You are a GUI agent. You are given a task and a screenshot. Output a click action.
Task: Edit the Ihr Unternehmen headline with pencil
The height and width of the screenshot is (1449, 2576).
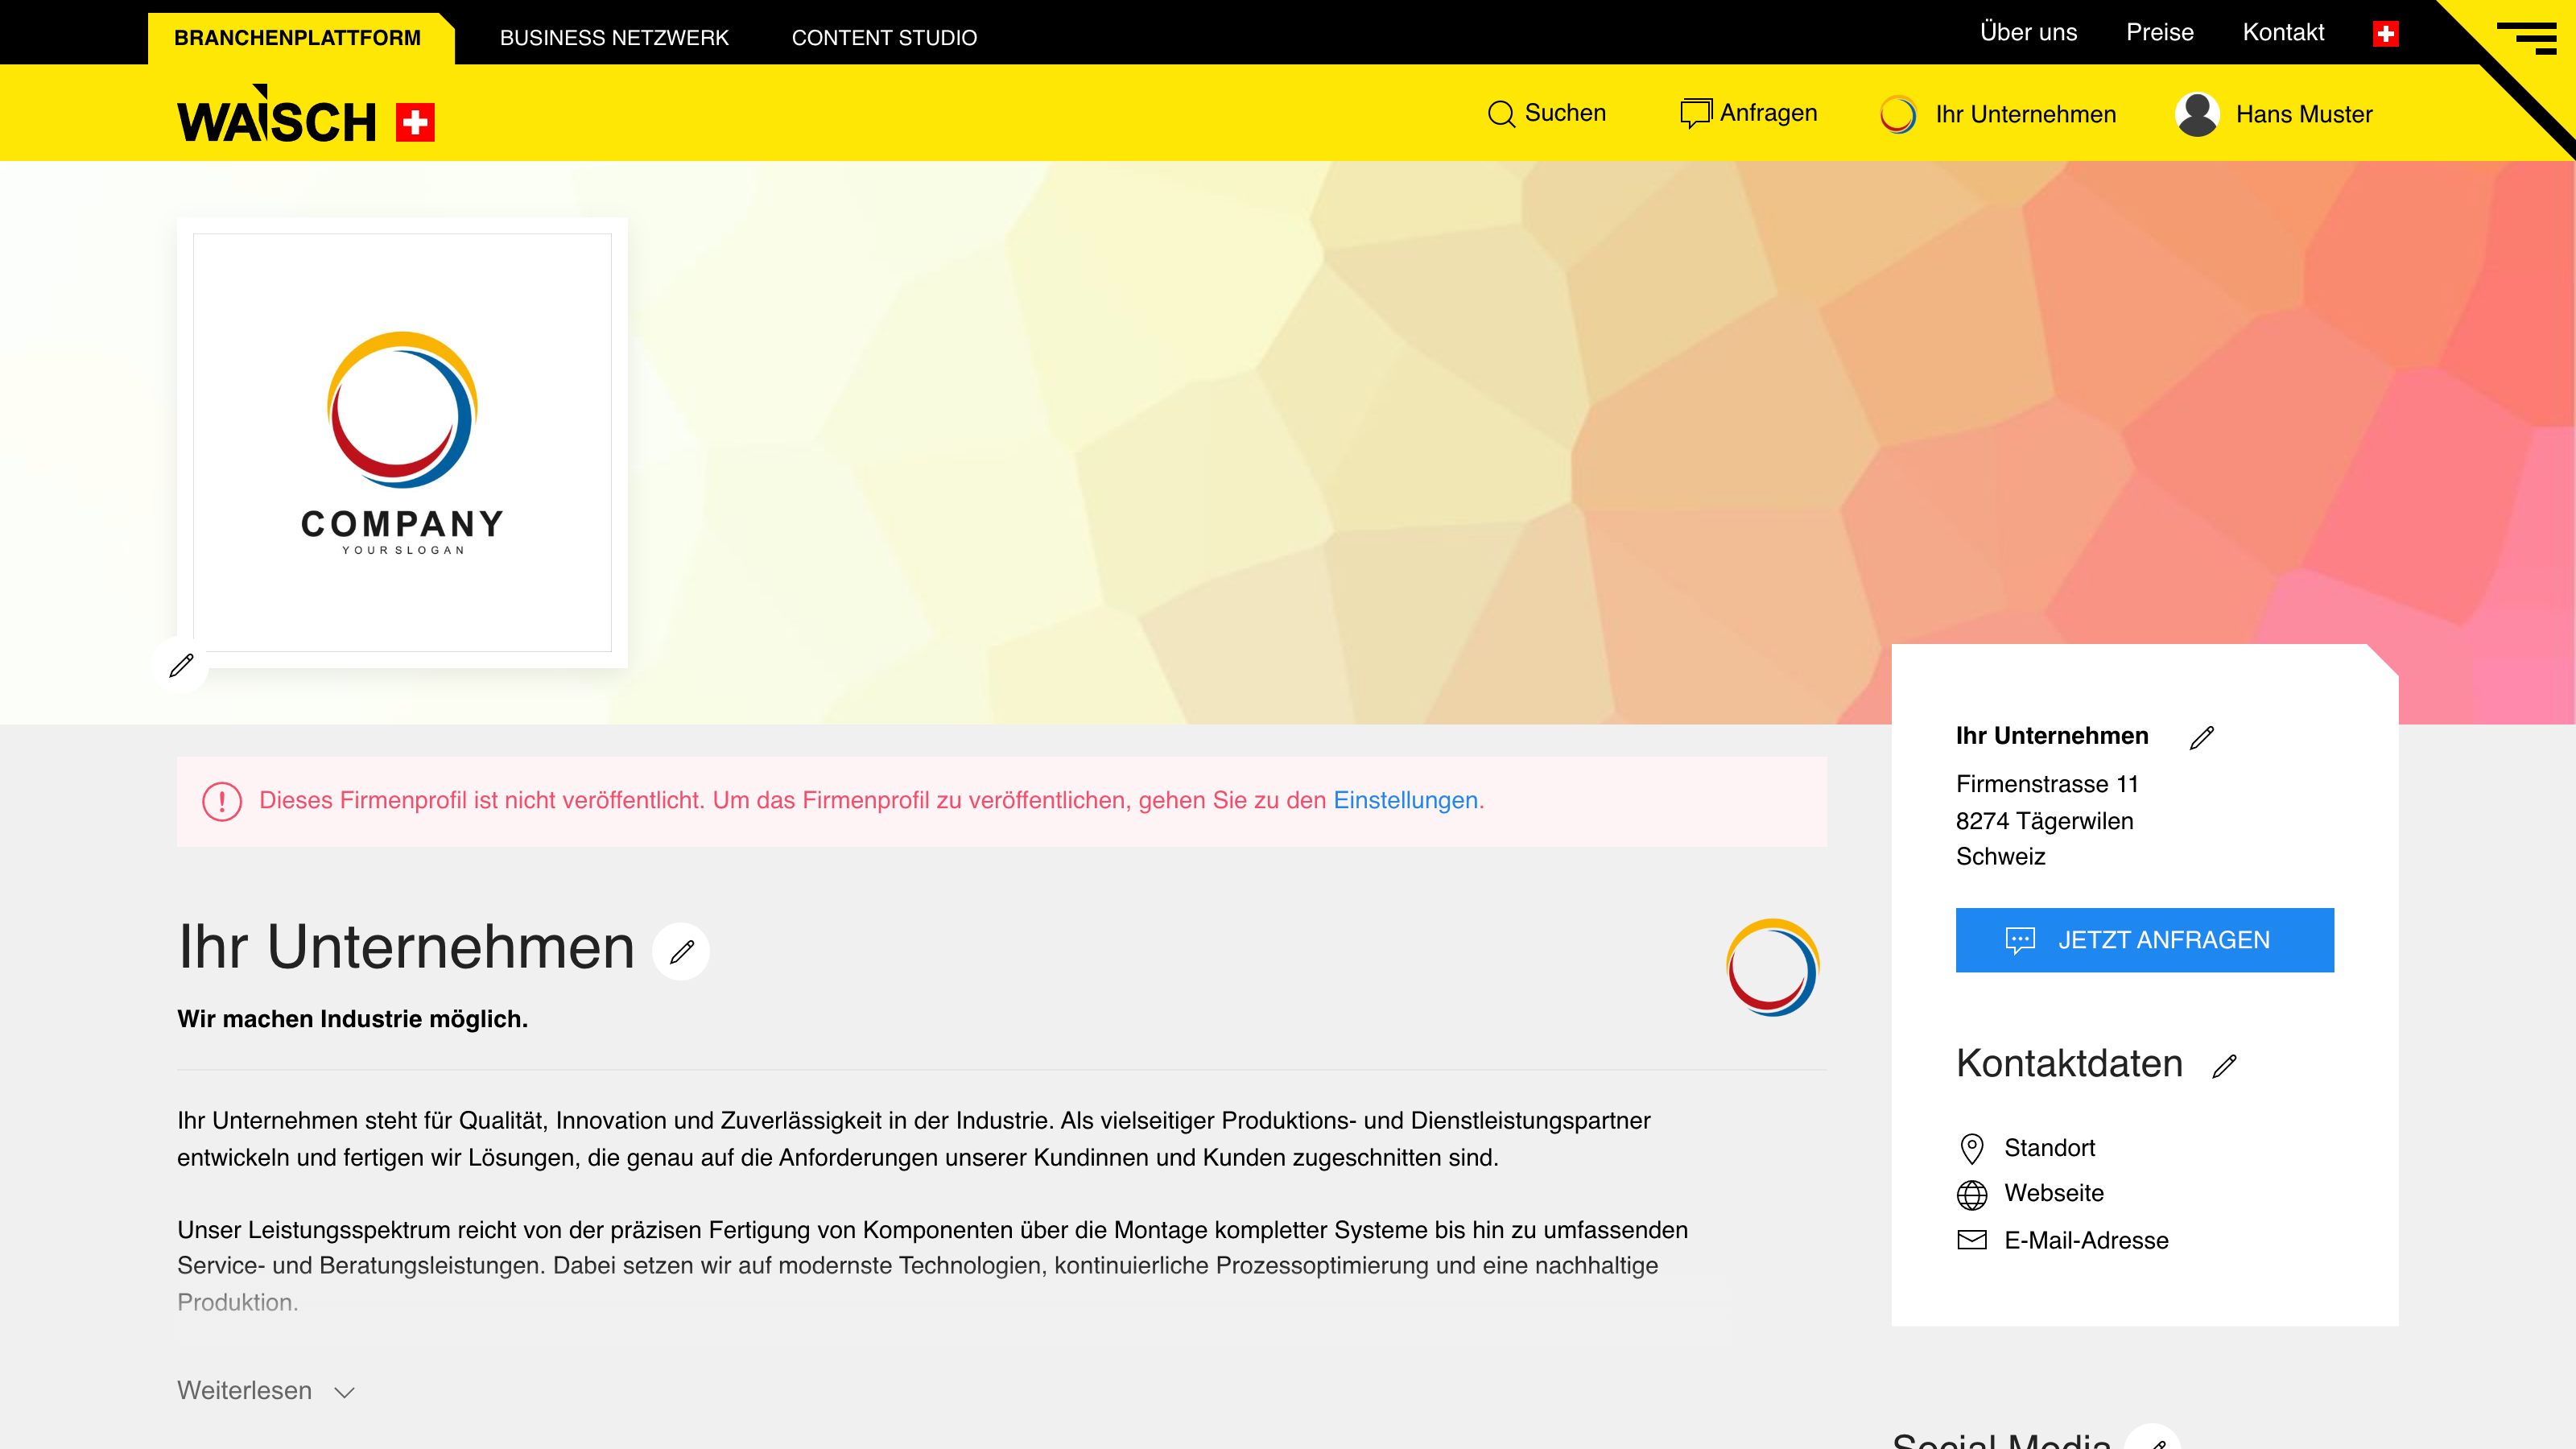(x=681, y=951)
